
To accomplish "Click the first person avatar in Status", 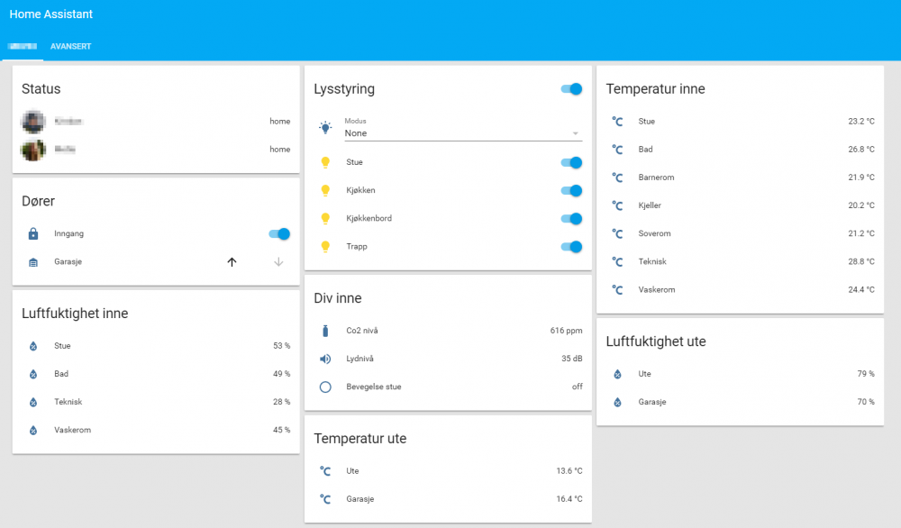I will pyautogui.click(x=33, y=122).
